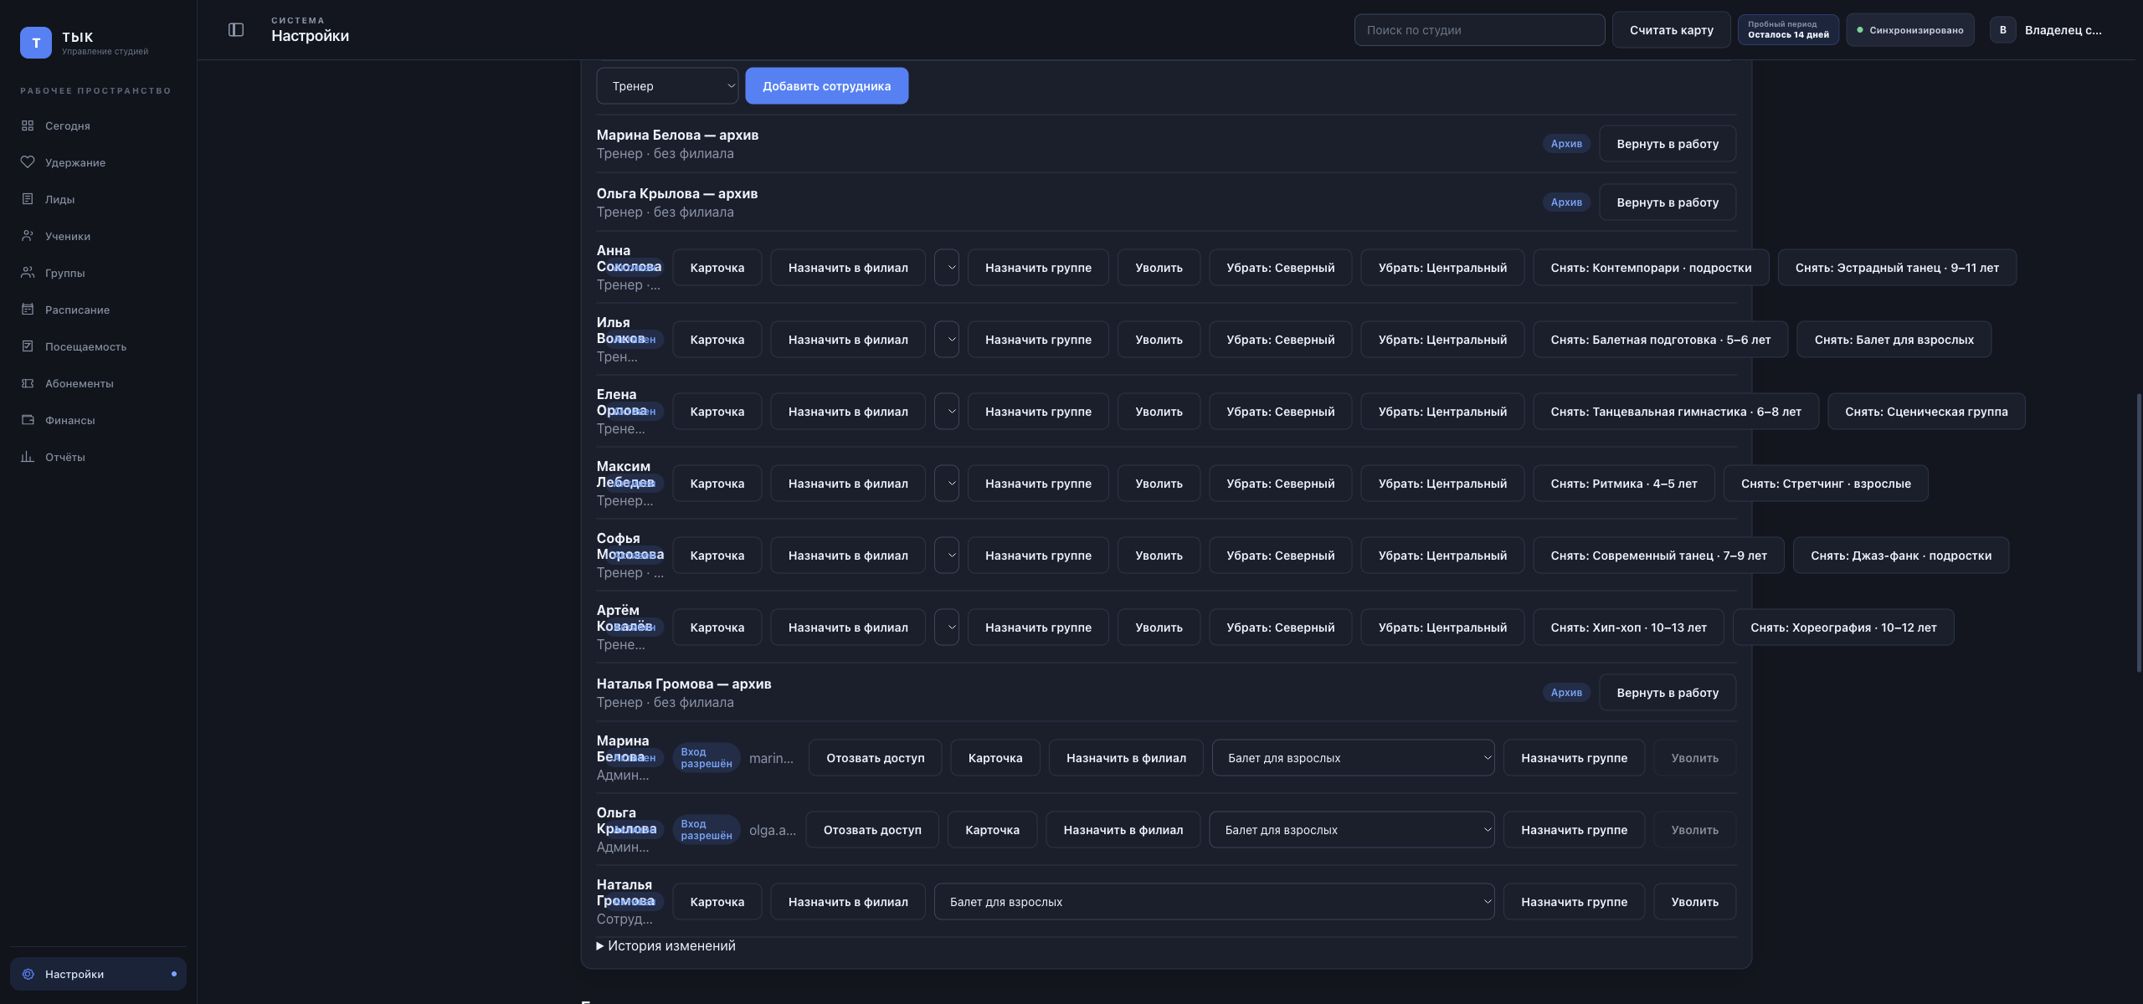This screenshot has height=1004, width=2143.
Task: Open small dropdown in Анна Соколова row
Action: 947,268
